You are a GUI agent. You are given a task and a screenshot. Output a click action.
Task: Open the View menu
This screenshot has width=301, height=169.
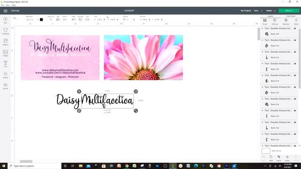[x=8, y=5]
